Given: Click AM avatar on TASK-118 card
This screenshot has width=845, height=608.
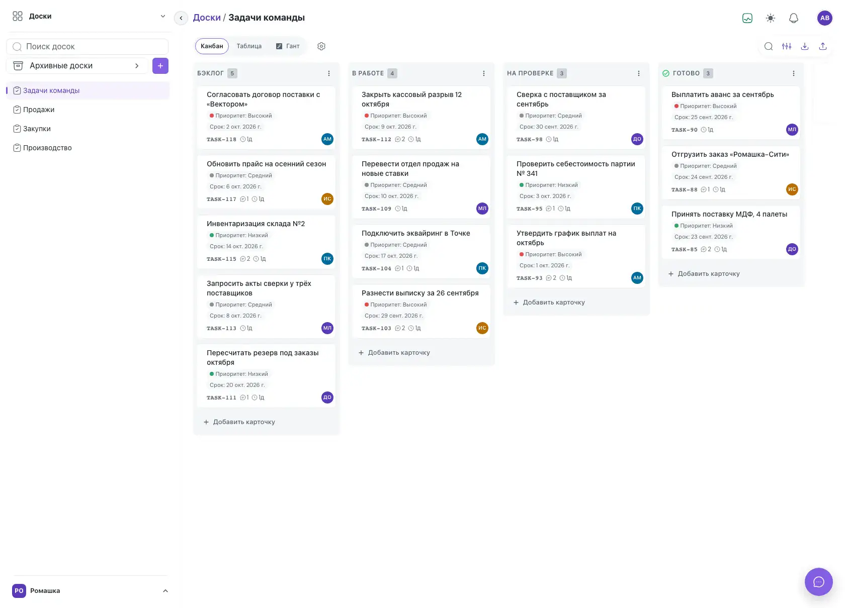Looking at the screenshot, I should [327, 139].
